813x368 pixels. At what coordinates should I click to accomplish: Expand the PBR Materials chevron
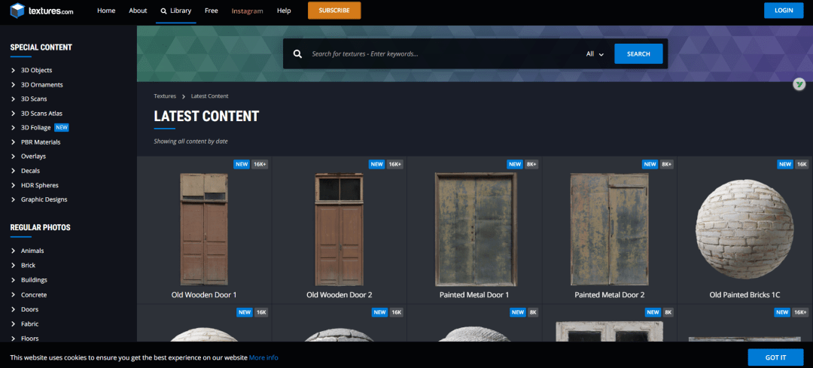(14, 142)
